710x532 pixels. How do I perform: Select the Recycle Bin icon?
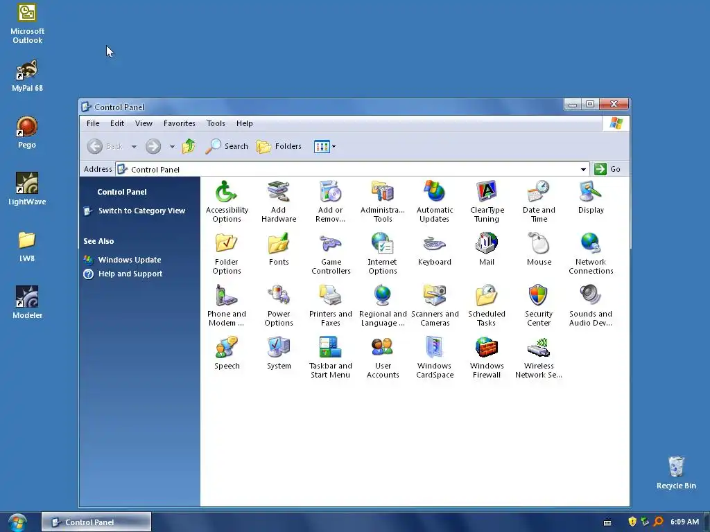[676, 472]
